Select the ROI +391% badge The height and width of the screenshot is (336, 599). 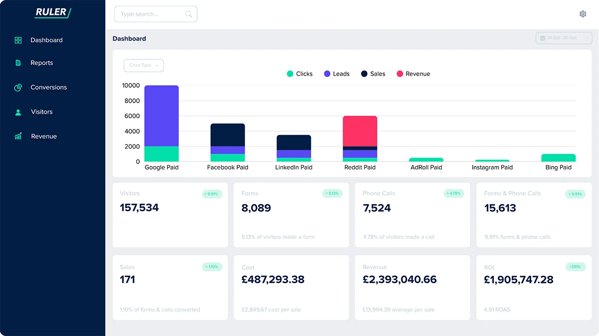575,267
